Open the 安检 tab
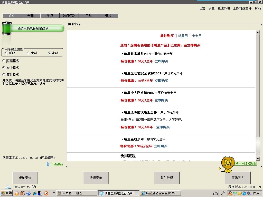The width and height of the screenshot is (263, 197). (108, 16)
